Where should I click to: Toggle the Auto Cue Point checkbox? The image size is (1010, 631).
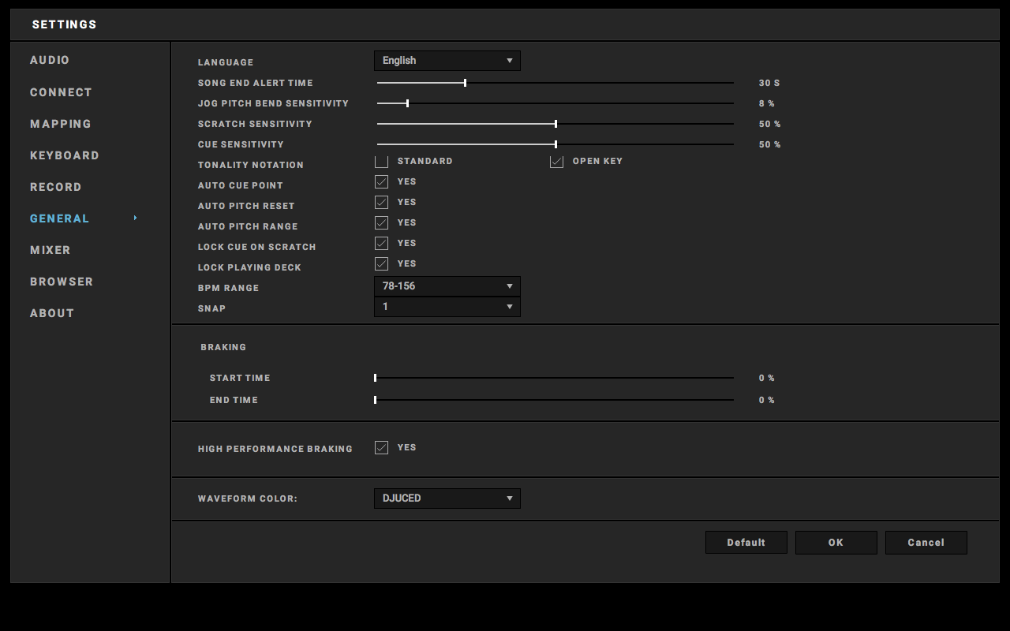coord(382,181)
